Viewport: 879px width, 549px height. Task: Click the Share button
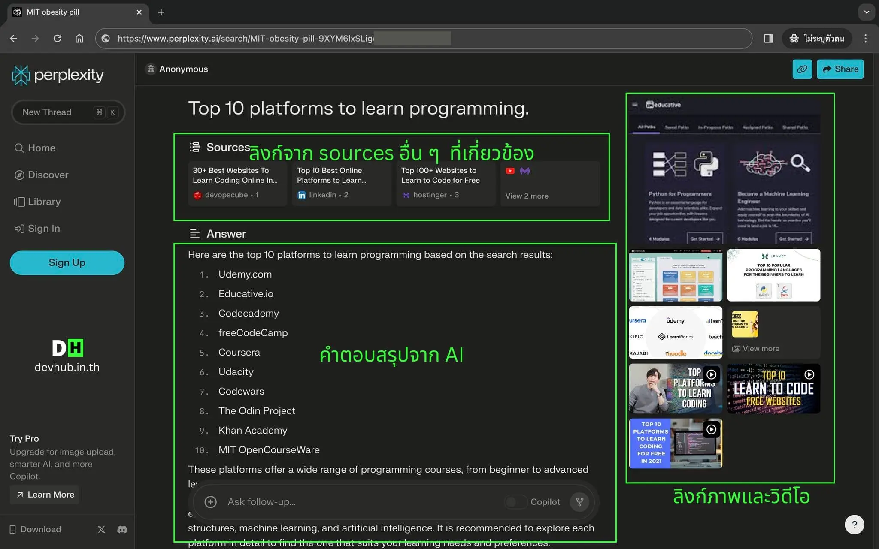(x=840, y=69)
